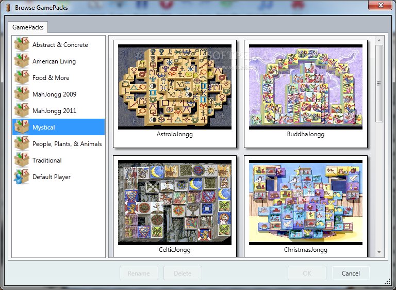The height and width of the screenshot is (290, 396).
Task: Select the American Living label
Action: (x=54, y=61)
